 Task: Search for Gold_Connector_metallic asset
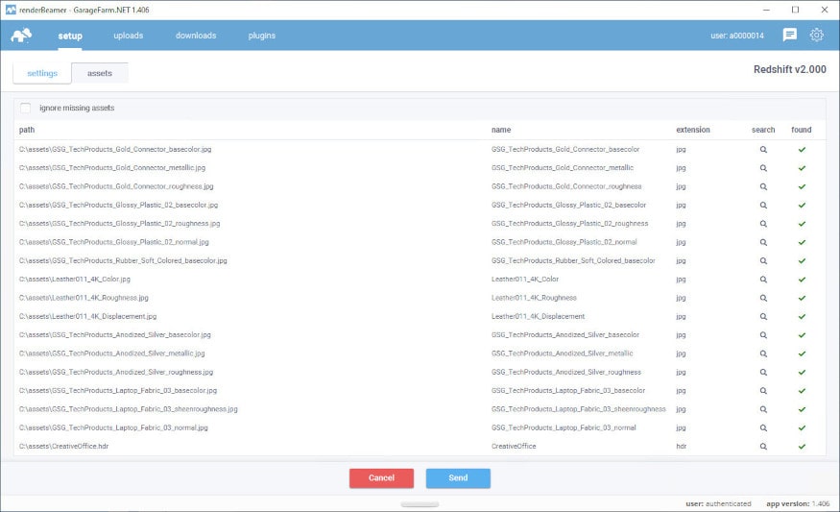763,168
